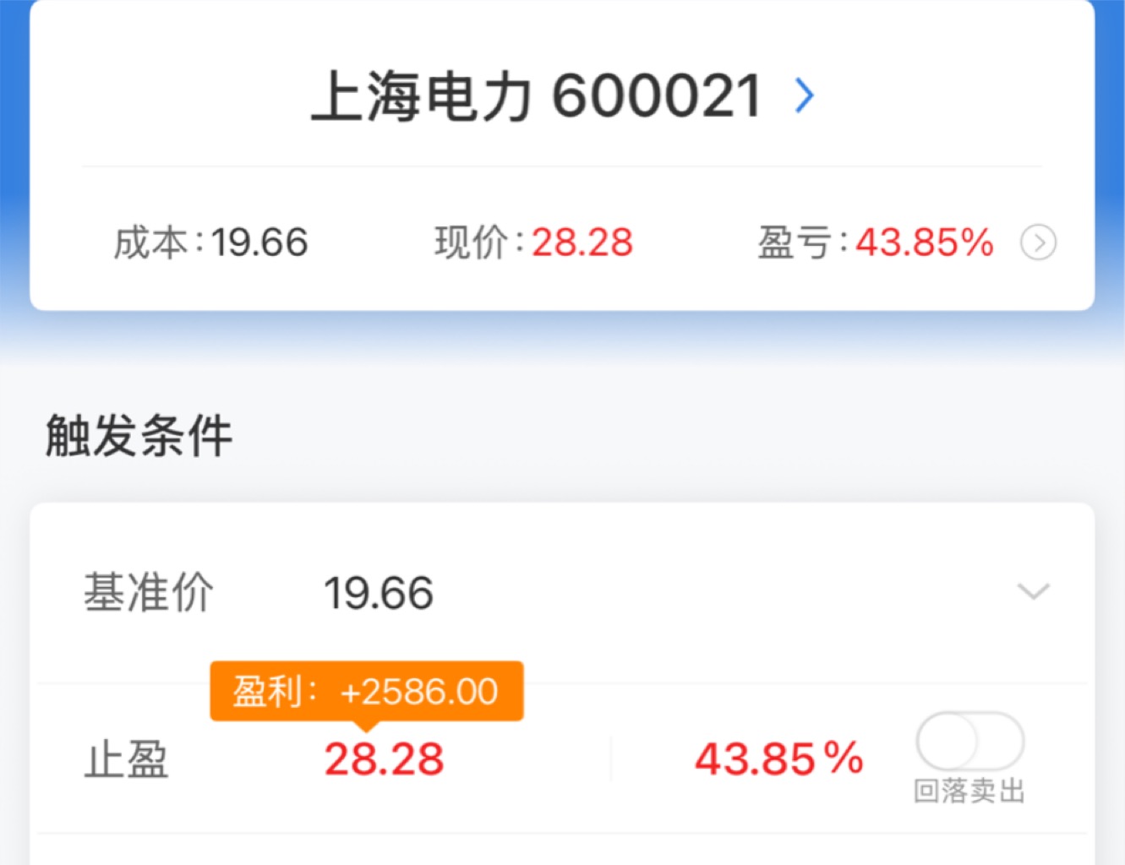The height and width of the screenshot is (865, 1125).
Task: Tap the 成本 label text
Action: click(150, 242)
